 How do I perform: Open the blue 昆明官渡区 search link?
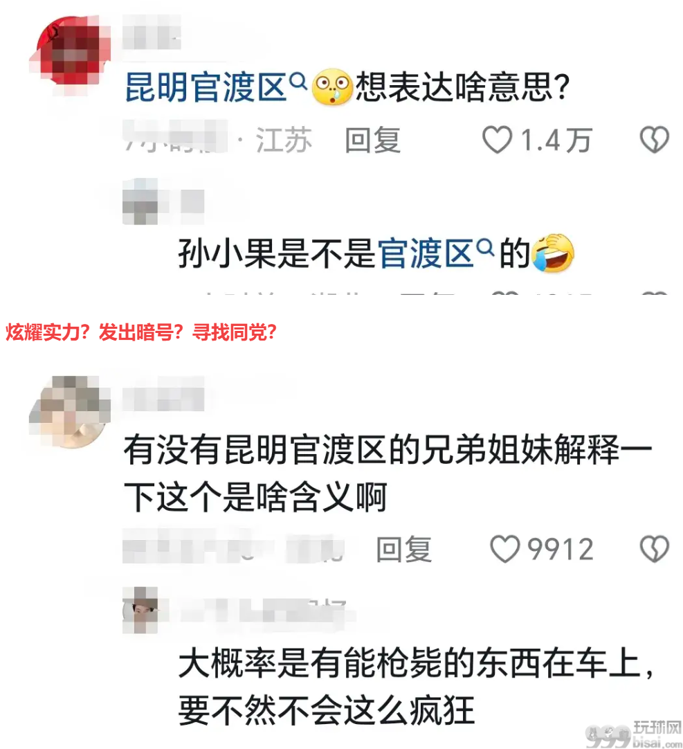pyautogui.click(x=206, y=87)
